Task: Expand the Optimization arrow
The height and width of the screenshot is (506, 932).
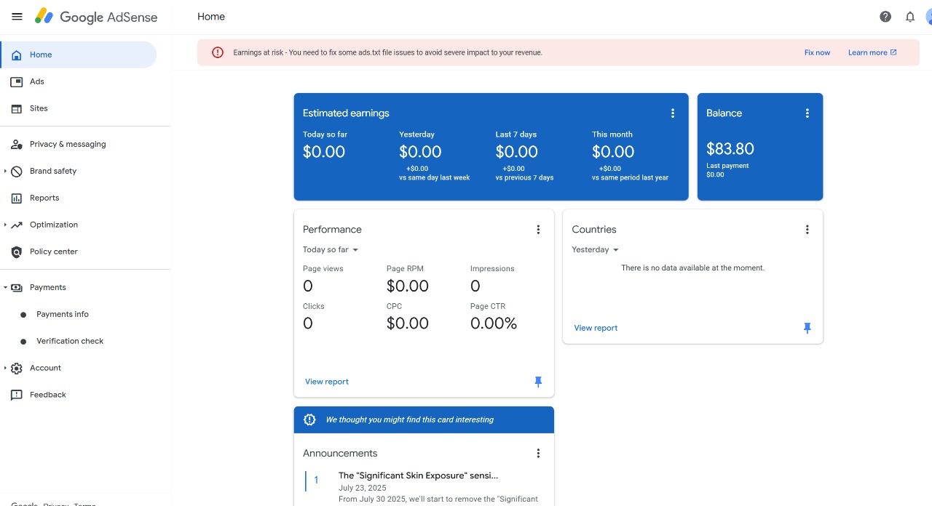Action: pos(5,225)
